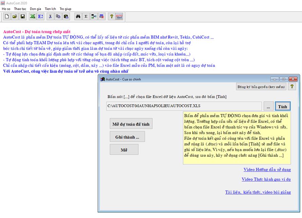The image size is (302, 218).
Task: Search using the binoculars icon
Action: tap(78, 16)
